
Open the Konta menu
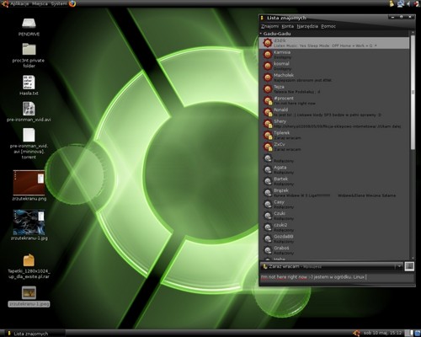pyautogui.click(x=288, y=26)
